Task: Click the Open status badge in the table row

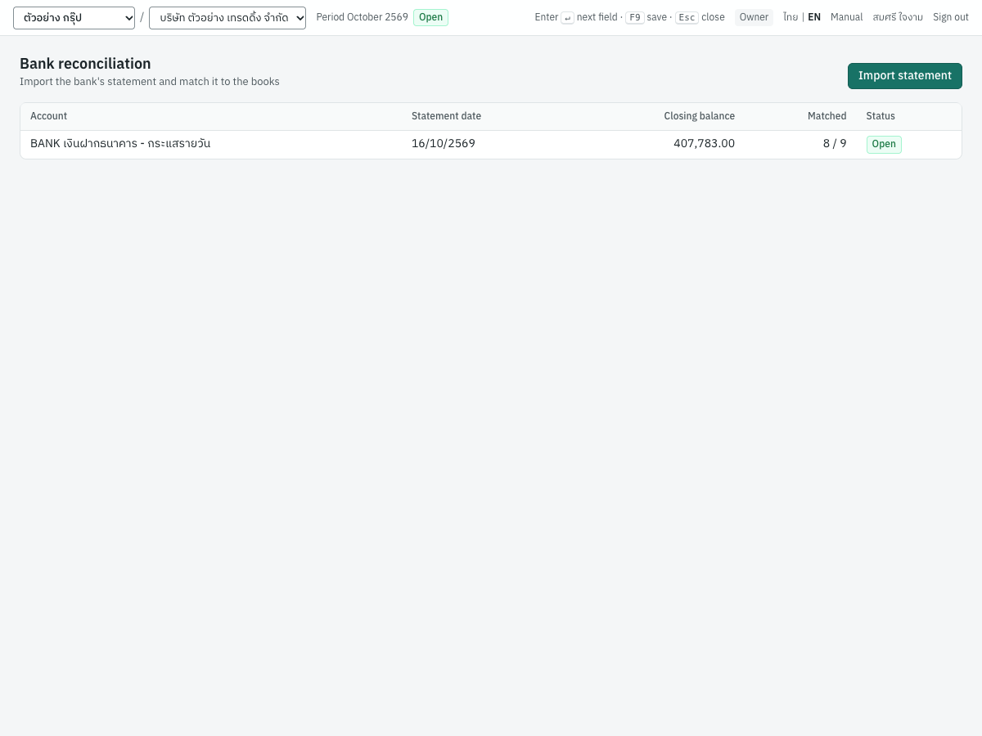Action: [884, 145]
